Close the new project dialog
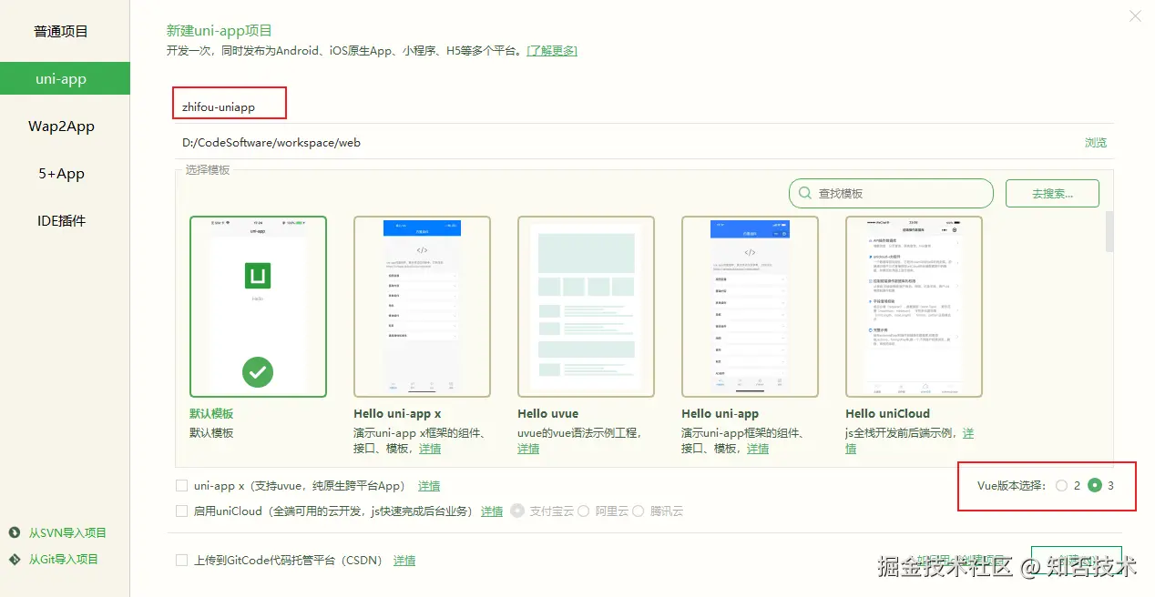The image size is (1155, 597). (x=1135, y=16)
